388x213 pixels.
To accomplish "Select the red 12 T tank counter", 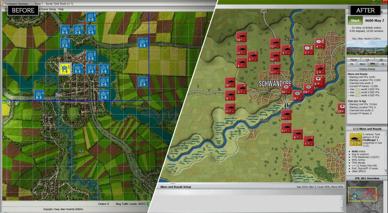I will [275, 44].
